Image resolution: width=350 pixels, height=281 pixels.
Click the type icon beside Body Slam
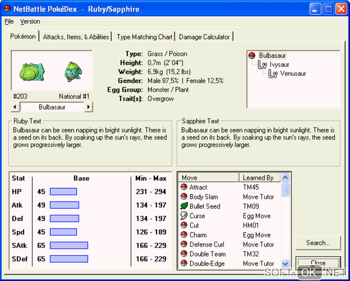click(x=184, y=197)
